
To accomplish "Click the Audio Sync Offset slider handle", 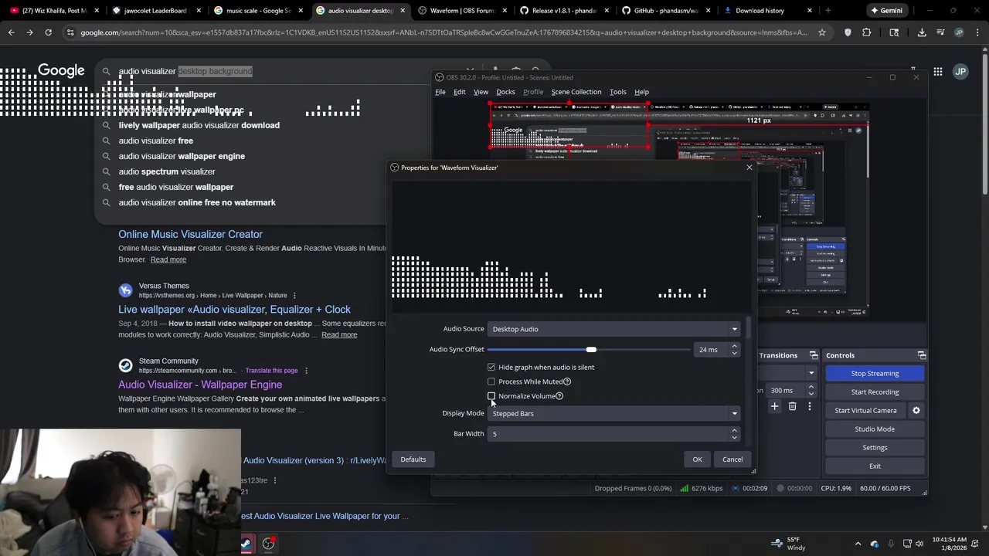I will point(591,350).
